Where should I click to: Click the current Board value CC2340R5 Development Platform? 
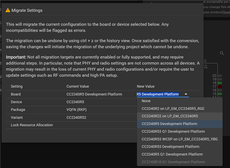click(x=94, y=94)
